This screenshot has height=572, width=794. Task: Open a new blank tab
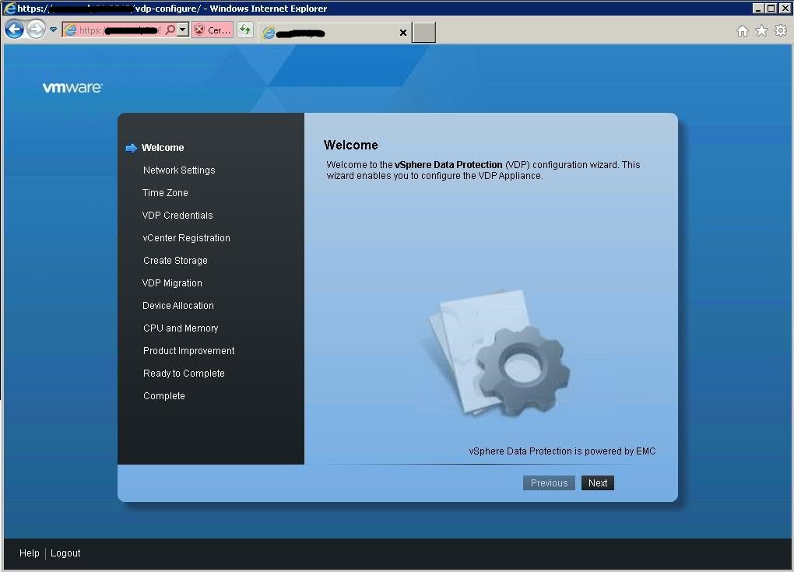pyautogui.click(x=423, y=33)
